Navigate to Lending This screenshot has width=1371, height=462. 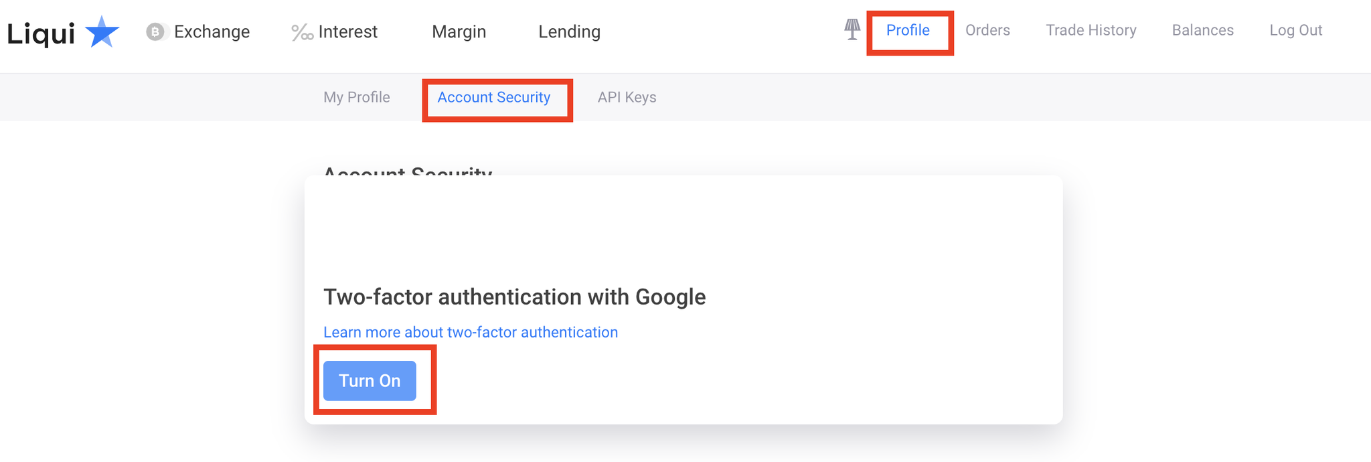tap(570, 31)
